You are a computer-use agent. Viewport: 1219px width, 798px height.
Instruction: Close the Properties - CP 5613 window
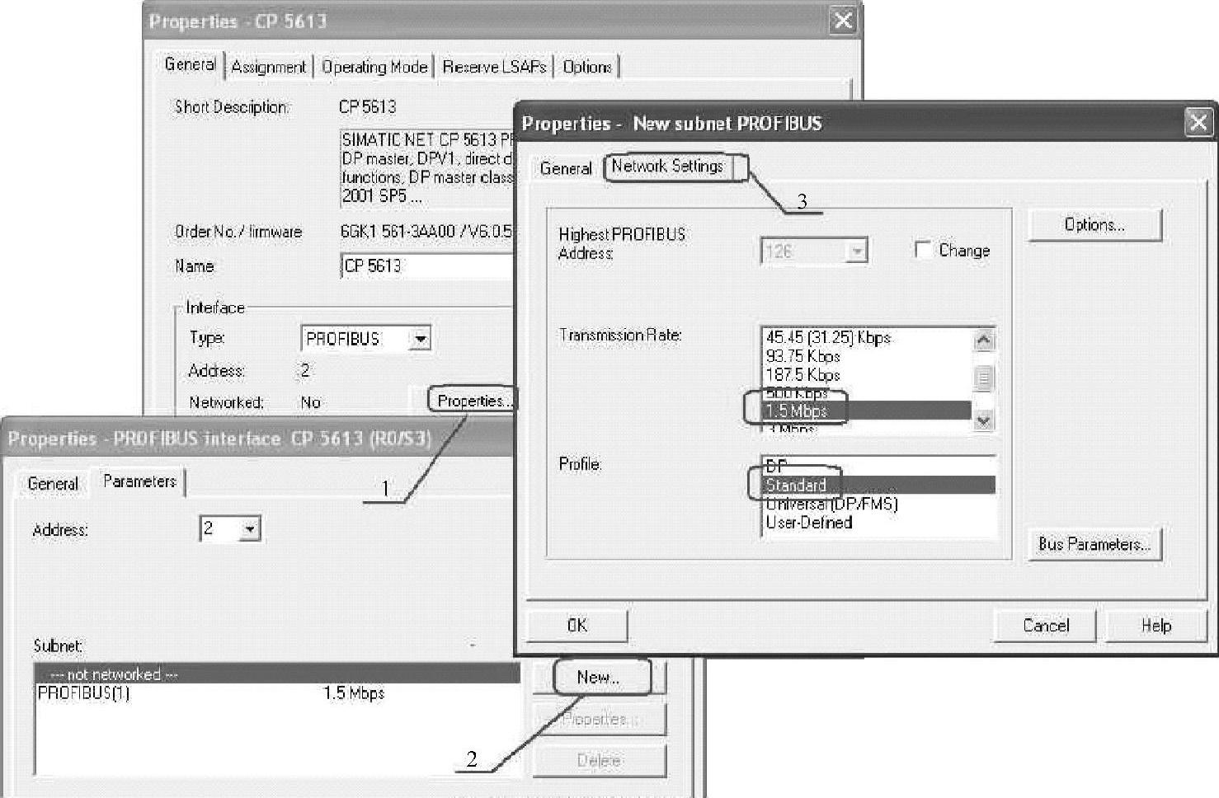[x=843, y=21]
